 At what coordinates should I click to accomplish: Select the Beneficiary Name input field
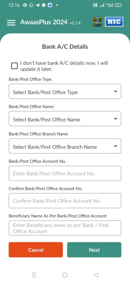[x=65, y=228]
